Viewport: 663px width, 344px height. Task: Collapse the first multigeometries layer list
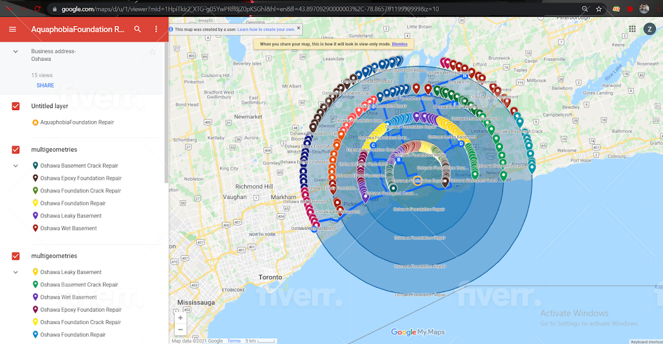(x=16, y=166)
